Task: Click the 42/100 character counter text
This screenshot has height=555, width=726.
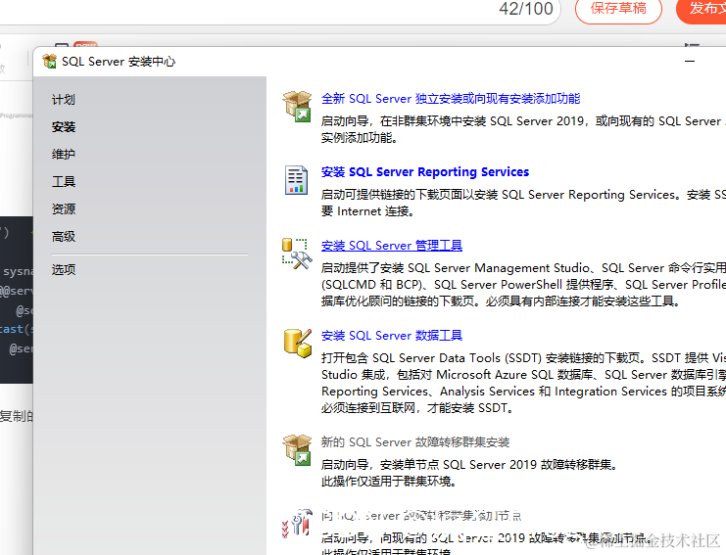Action: (x=526, y=9)
